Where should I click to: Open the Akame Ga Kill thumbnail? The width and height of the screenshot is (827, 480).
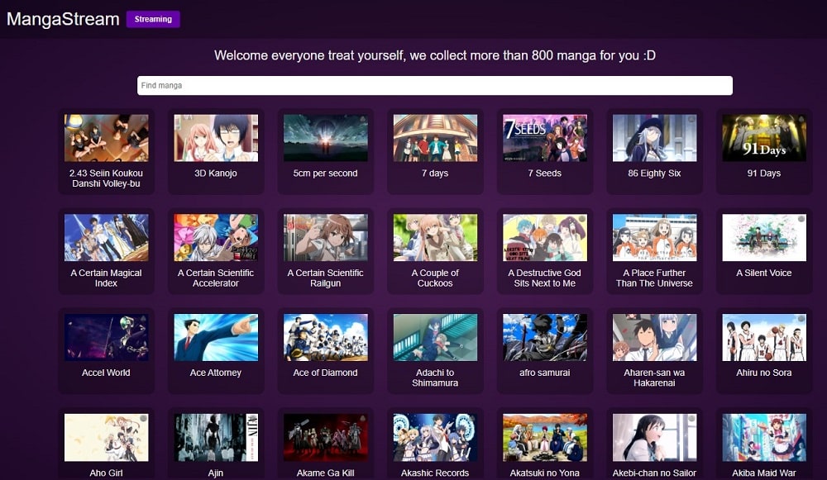click(325, 437)
